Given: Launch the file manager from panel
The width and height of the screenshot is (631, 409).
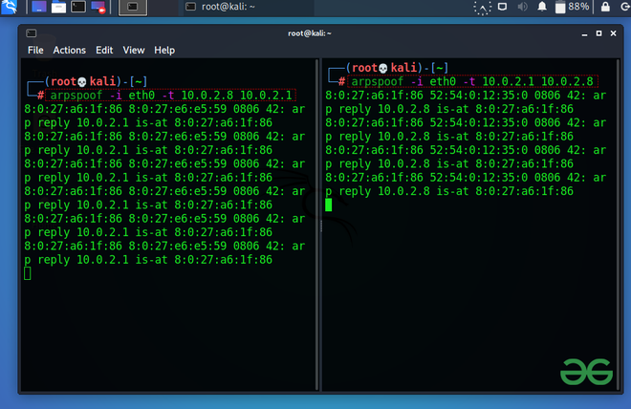Looking at the screenshot, I should coord(58,7).
